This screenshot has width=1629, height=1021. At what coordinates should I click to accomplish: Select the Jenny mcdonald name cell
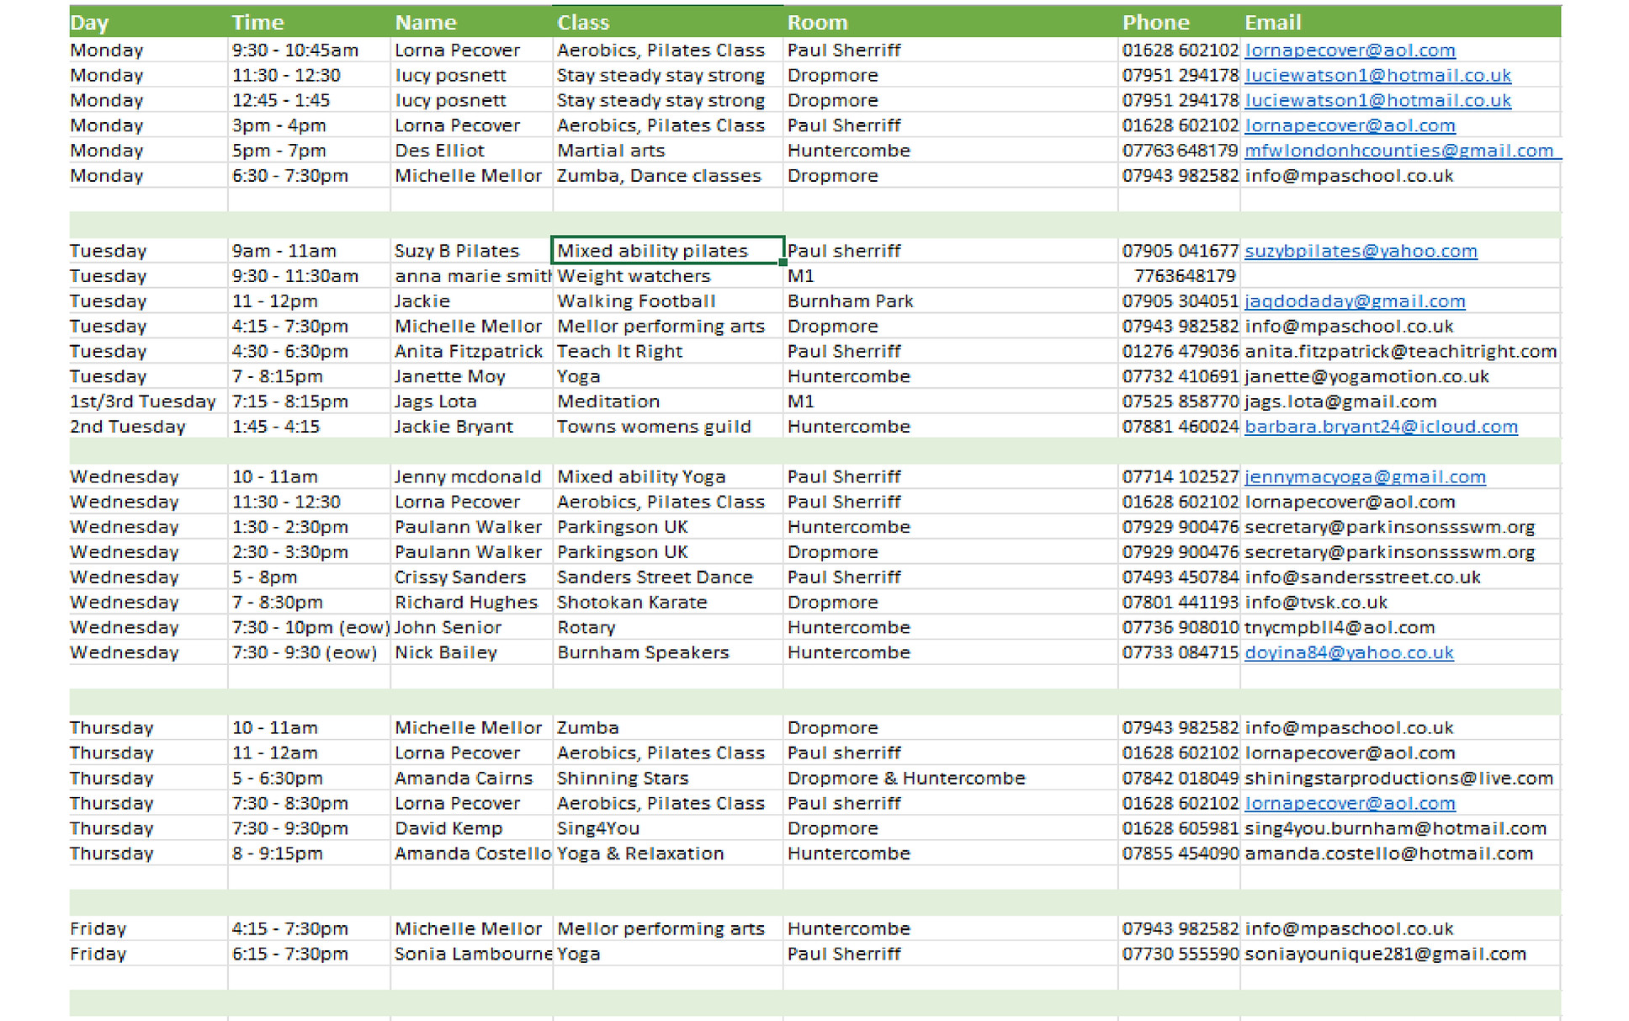click(471, 477)
